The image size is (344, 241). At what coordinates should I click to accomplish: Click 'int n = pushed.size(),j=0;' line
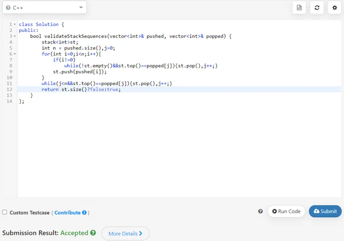point(78,48)
